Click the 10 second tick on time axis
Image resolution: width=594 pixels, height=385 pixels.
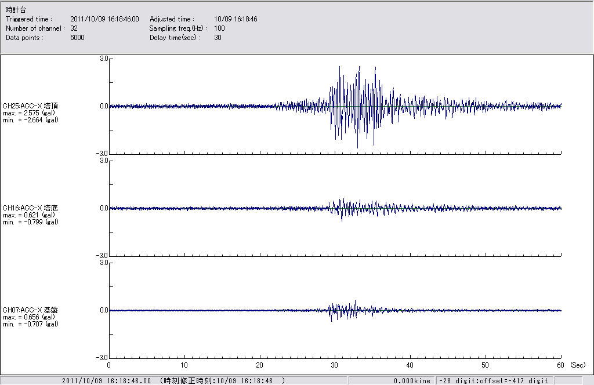184,365
